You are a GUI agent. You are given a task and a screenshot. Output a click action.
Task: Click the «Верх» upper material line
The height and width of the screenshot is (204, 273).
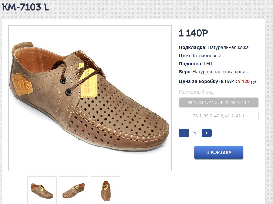(x=215, y=72)
